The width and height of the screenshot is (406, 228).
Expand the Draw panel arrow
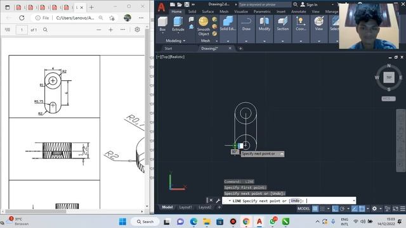(246, 41)
